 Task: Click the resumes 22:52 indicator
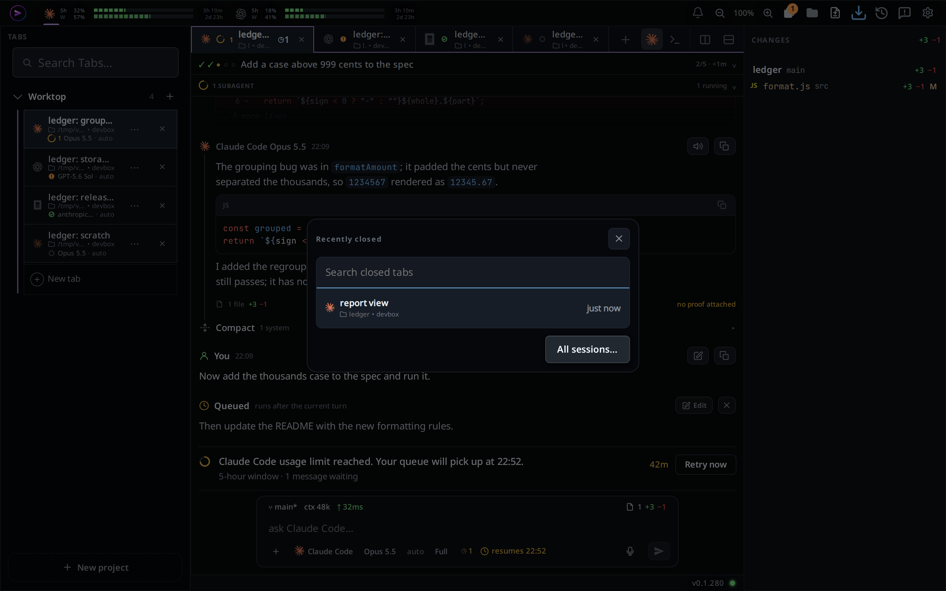point(513,551)
